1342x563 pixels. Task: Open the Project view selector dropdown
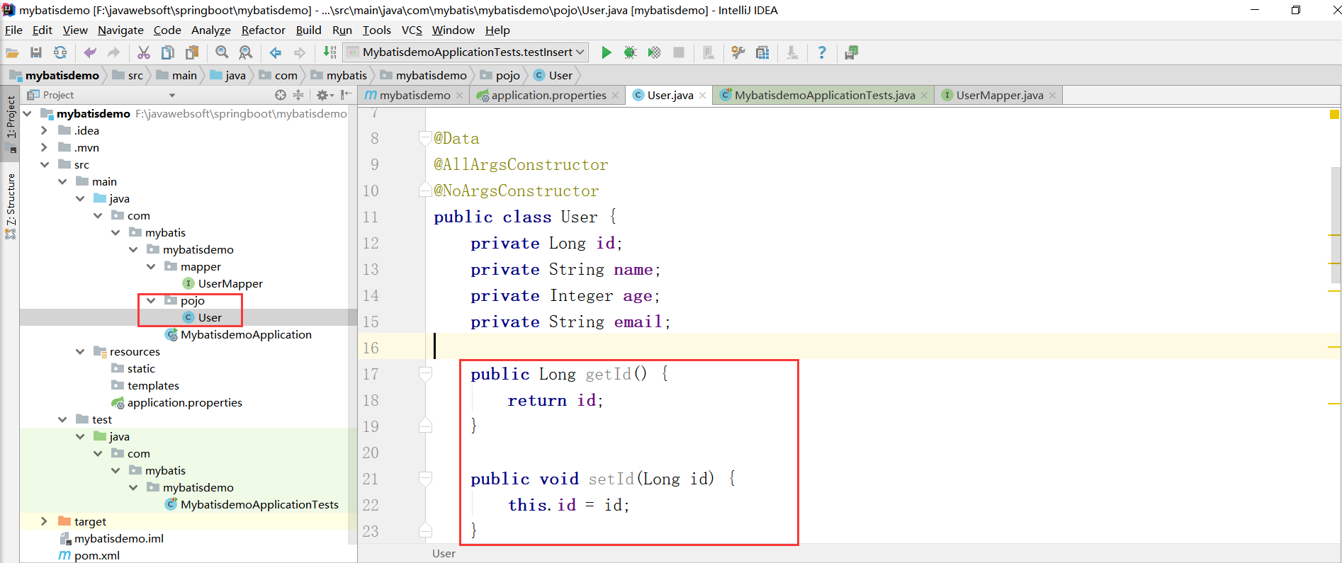pyautogui.click(x=172, y=95)
